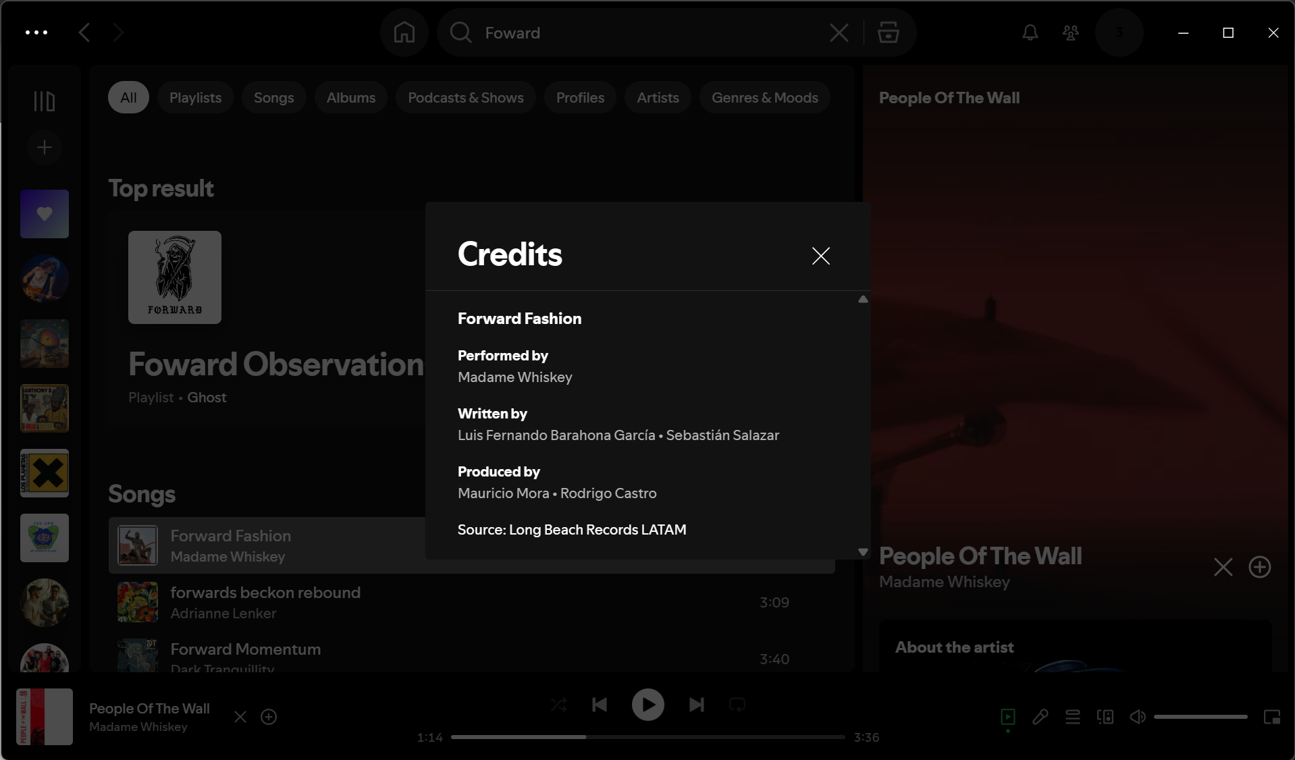
Task: Open the play queue
Action: 1073,717
